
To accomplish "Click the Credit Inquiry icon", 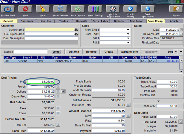I will tap(130, 9).
